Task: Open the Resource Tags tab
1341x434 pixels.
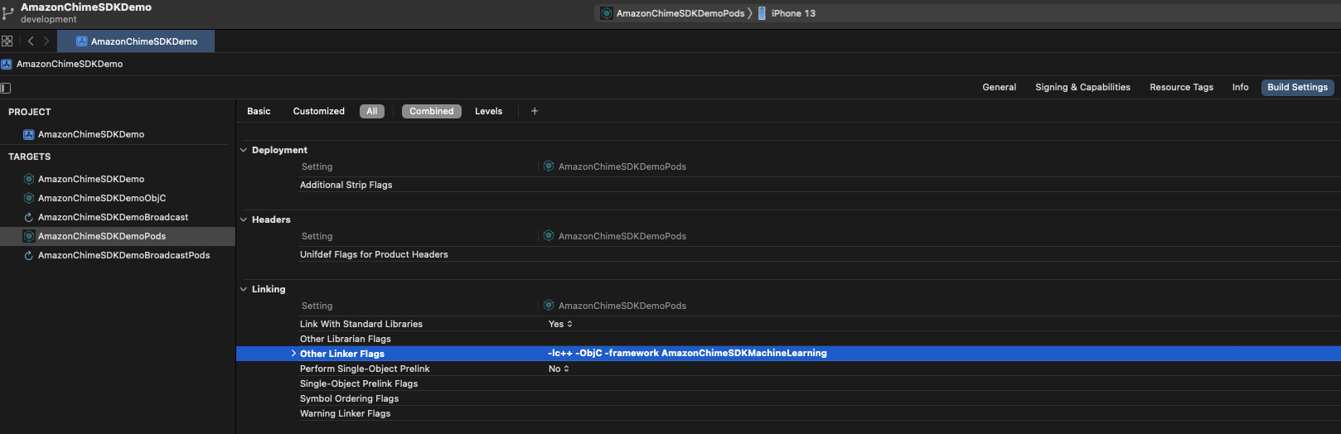Action: coord(1181,87)
